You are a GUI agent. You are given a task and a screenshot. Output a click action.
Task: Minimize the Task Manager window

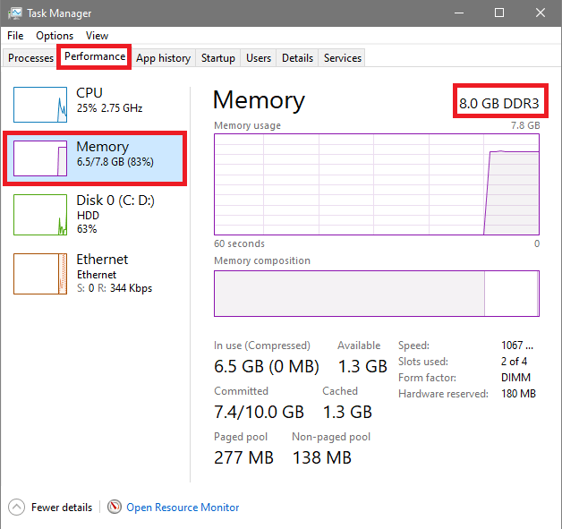pyautogui.click(x=459, y=13)
